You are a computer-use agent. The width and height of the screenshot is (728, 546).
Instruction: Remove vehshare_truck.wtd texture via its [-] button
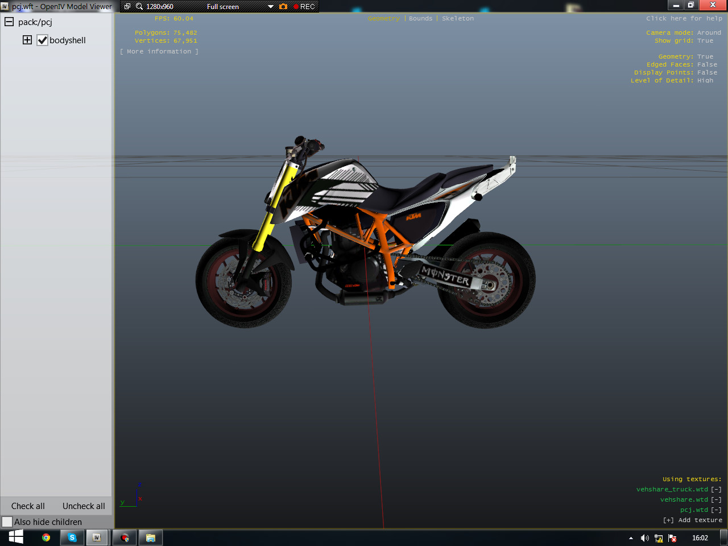coord(716,489)
